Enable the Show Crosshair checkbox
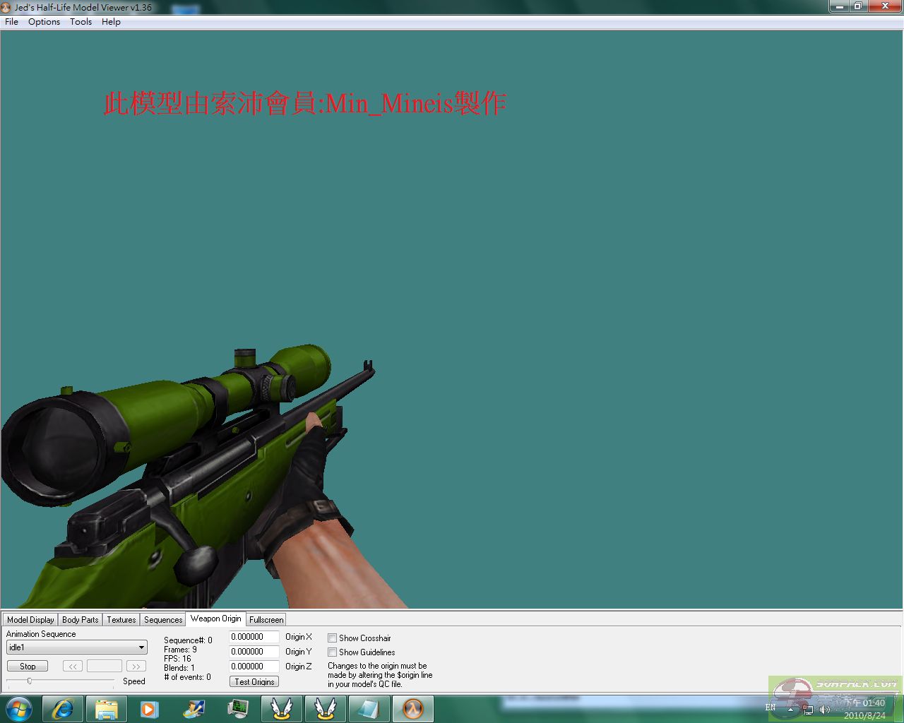This screenshot has width=904, height=723. (332, 638)
